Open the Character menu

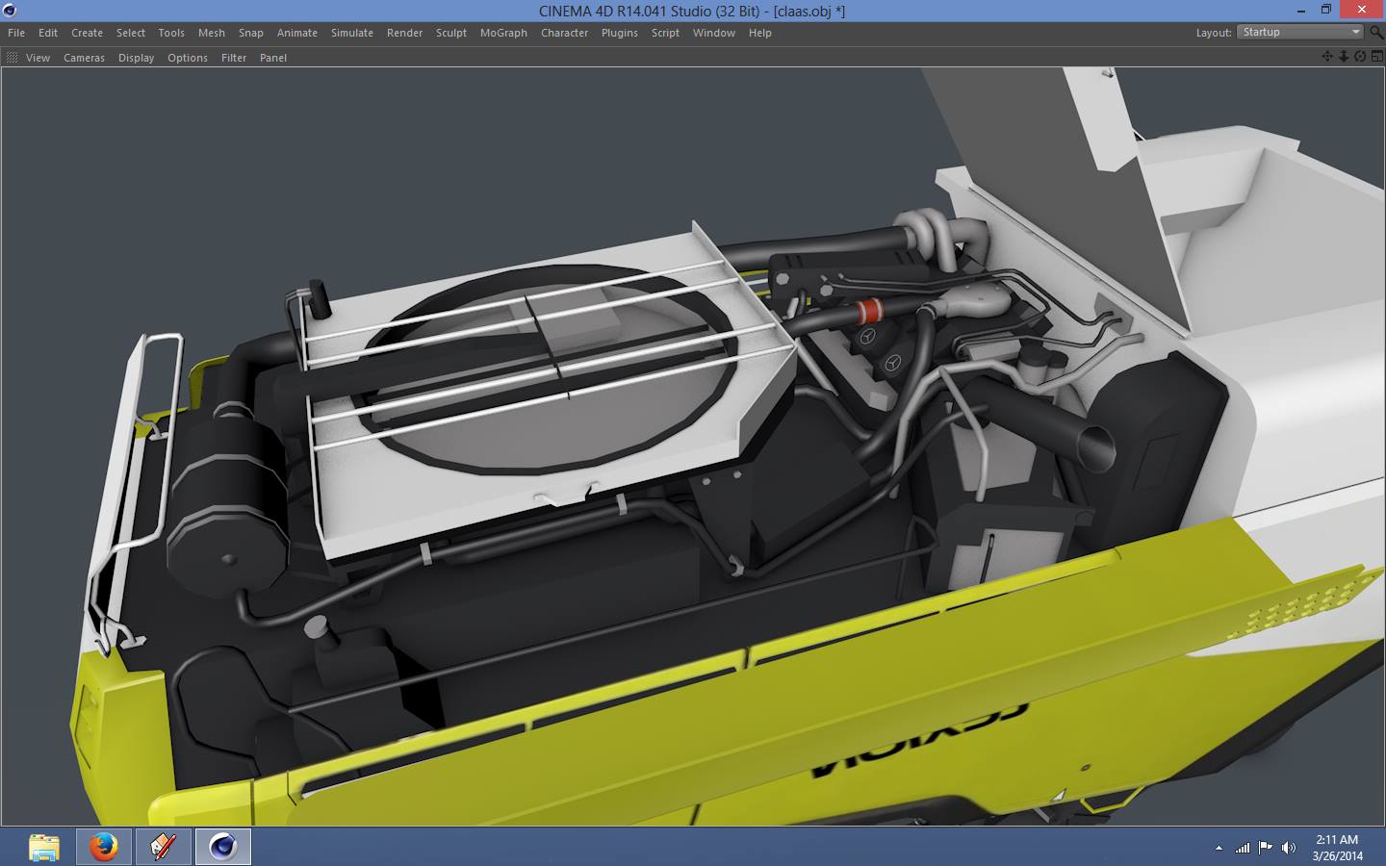(565, 33)
